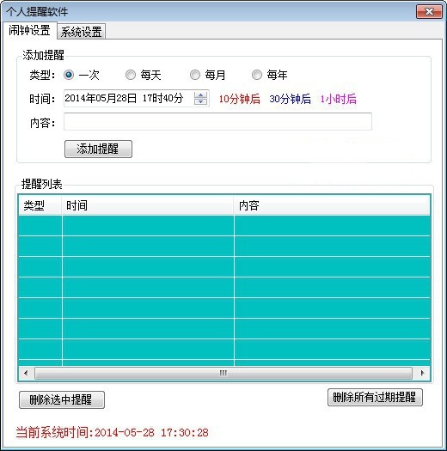Click the time spinner up arrow

pyautogui.click(x=200, y=95)
